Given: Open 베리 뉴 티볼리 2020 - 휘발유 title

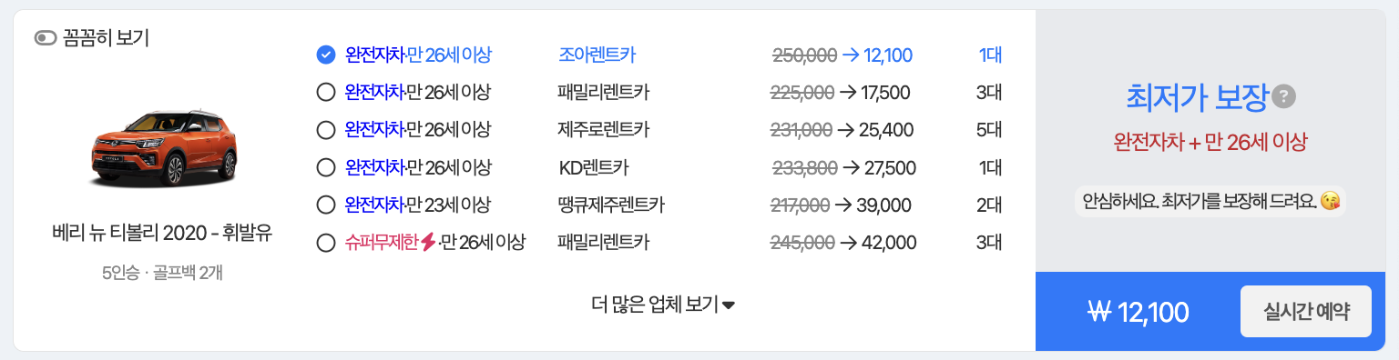Looking at the screenshot, I should pyautogui.click(x=162, y=235).
